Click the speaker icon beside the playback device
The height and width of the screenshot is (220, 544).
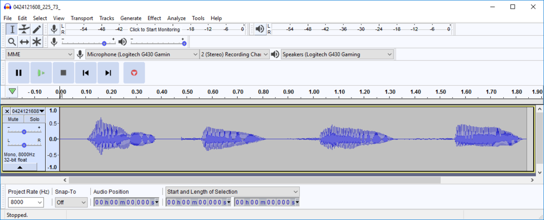pyautogui.click(x=275, y=54)
